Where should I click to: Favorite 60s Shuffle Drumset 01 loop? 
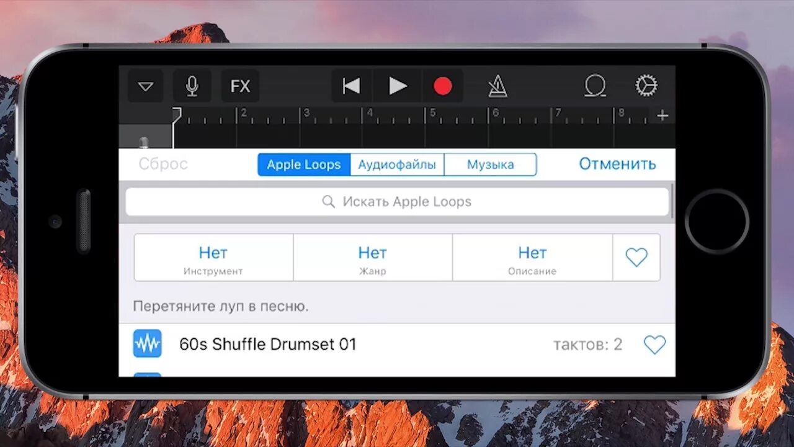[654, 345]
